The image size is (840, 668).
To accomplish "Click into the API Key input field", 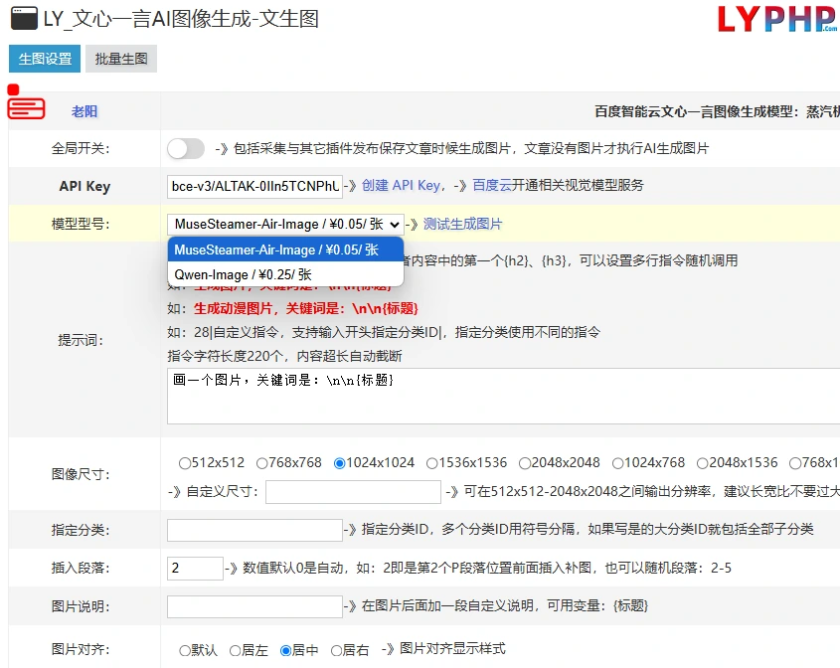I will (x=254, y=187).
